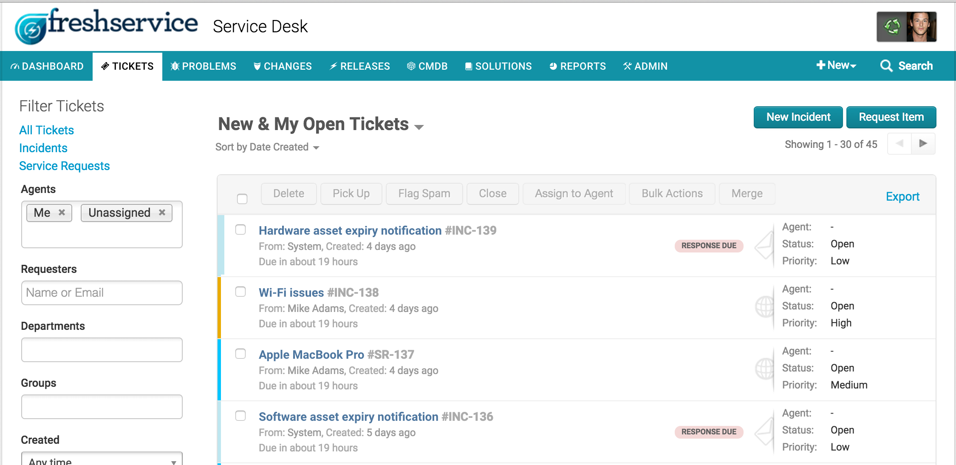This screenshot has height=465, width=956.
Task: Click the plus icon next to New
Action: [820, 65]
